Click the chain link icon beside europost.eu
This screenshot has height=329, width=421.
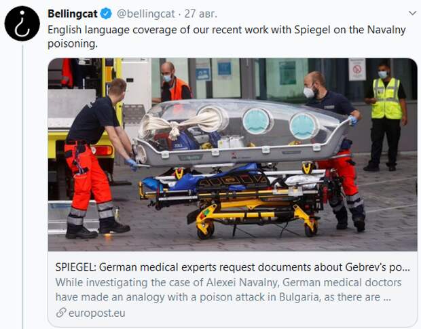click(x=61, y=313)
